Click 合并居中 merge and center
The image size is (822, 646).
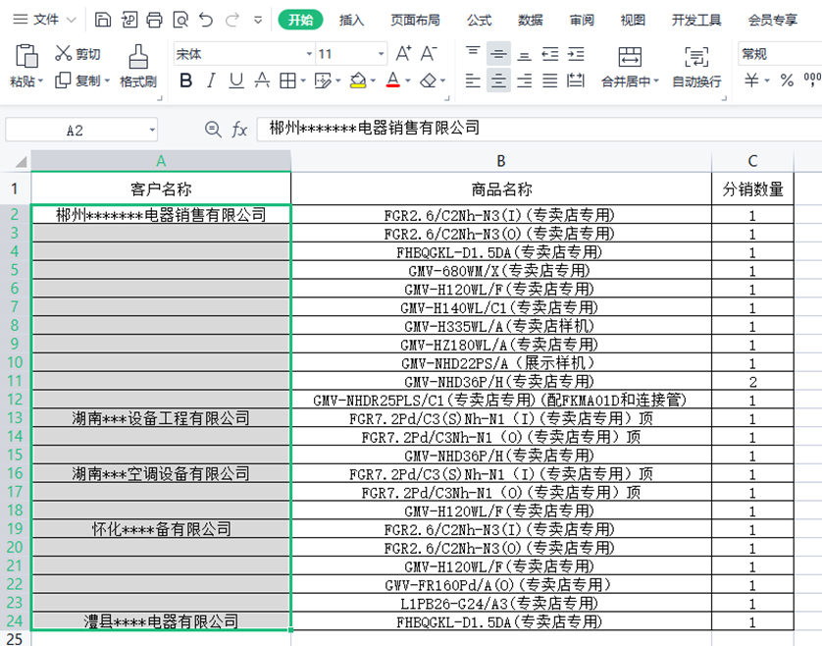[x=630, y=66]
